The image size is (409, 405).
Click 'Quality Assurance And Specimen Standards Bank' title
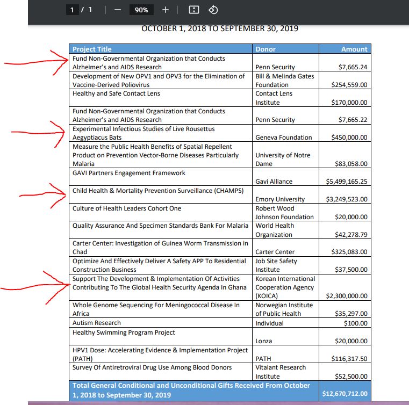click(x=160, y=226)
